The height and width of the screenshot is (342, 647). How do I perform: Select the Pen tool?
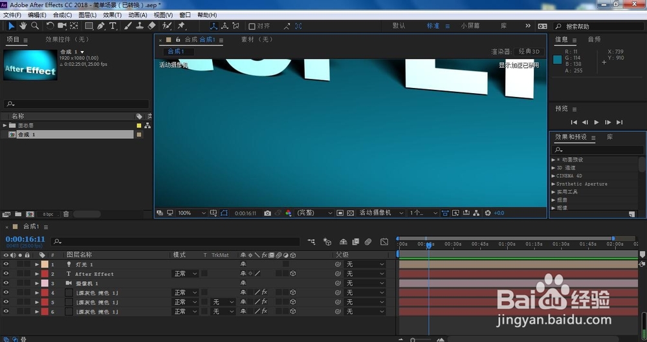pos(101,26)
